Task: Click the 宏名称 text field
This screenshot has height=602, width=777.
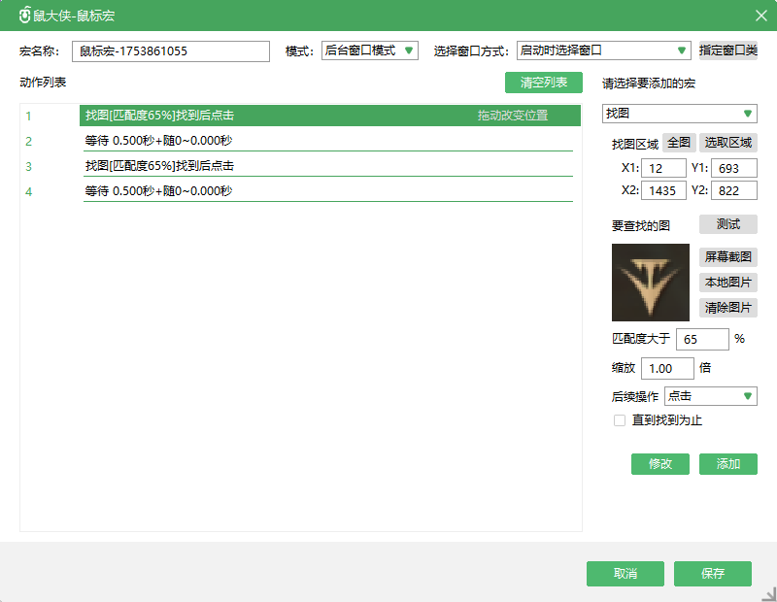Action: pos(170,51)
